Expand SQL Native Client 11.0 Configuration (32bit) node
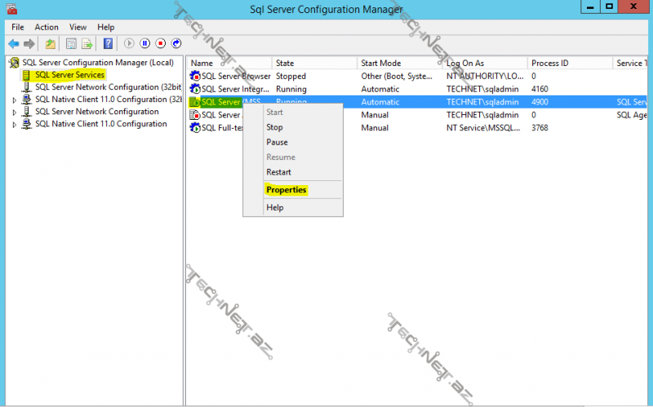The height and width of the screenshot is (407, 653). (14, 100)
